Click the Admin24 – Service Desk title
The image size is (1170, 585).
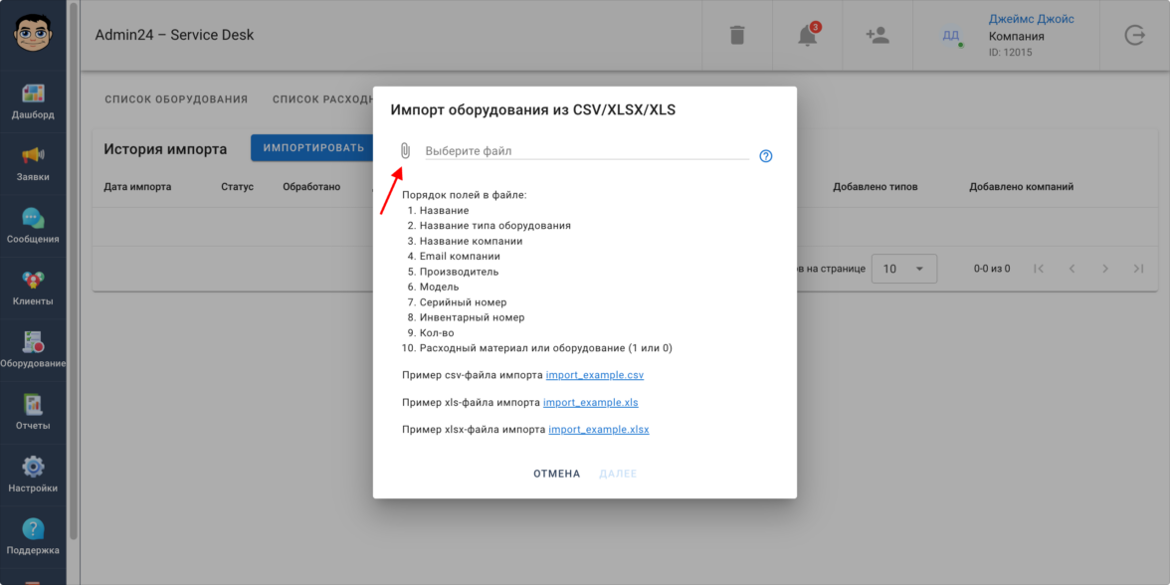click(175, 35)
